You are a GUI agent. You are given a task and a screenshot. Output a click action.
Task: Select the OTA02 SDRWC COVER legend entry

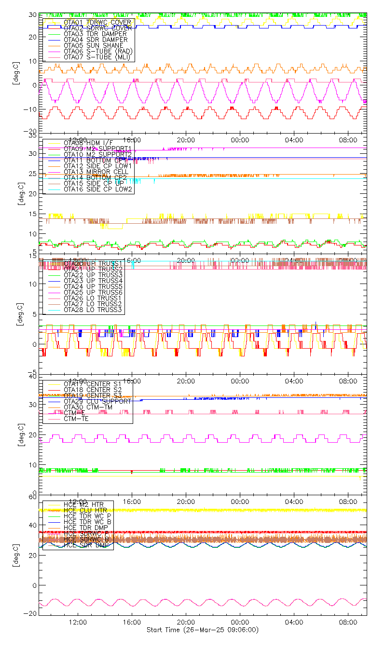tap(97, 28)
